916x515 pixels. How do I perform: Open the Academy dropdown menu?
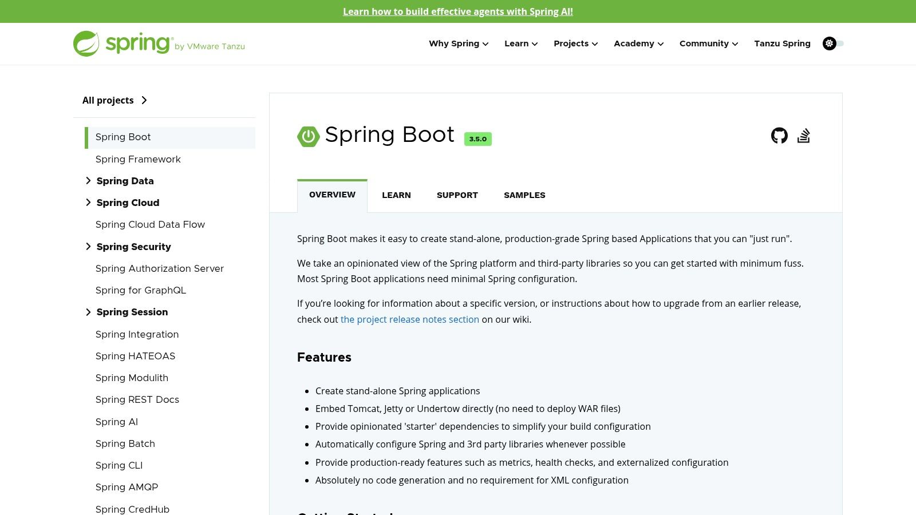[639, 43]
